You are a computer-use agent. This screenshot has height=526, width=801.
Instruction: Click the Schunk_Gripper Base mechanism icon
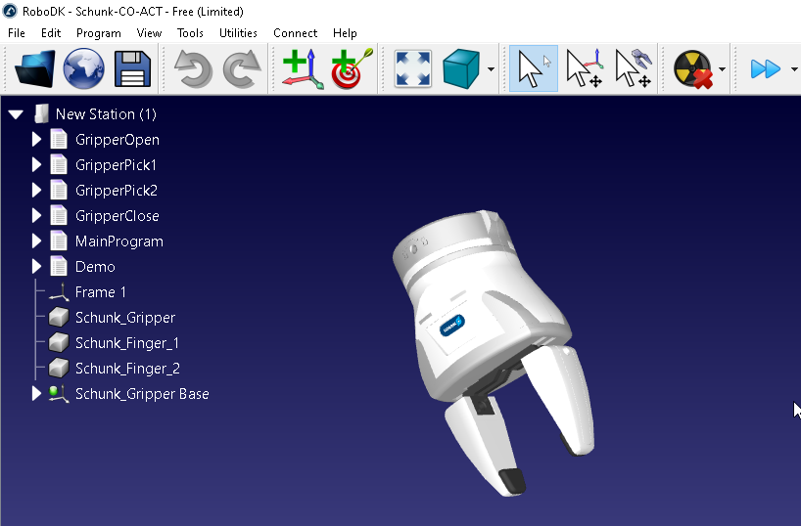pos(59,394)
